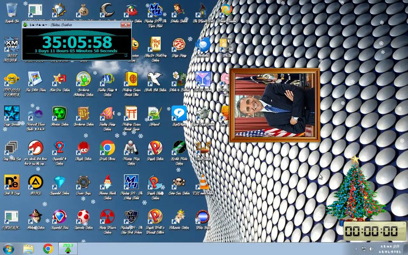Open the Plants vs. Zombies icon
408x255 pixels.
179,79
